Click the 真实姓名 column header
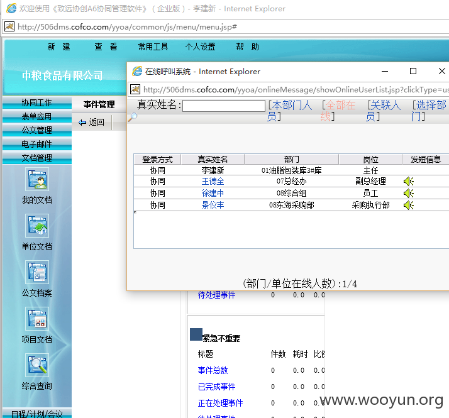Screen dimensions: 449x418 click(x=213, y=160)
